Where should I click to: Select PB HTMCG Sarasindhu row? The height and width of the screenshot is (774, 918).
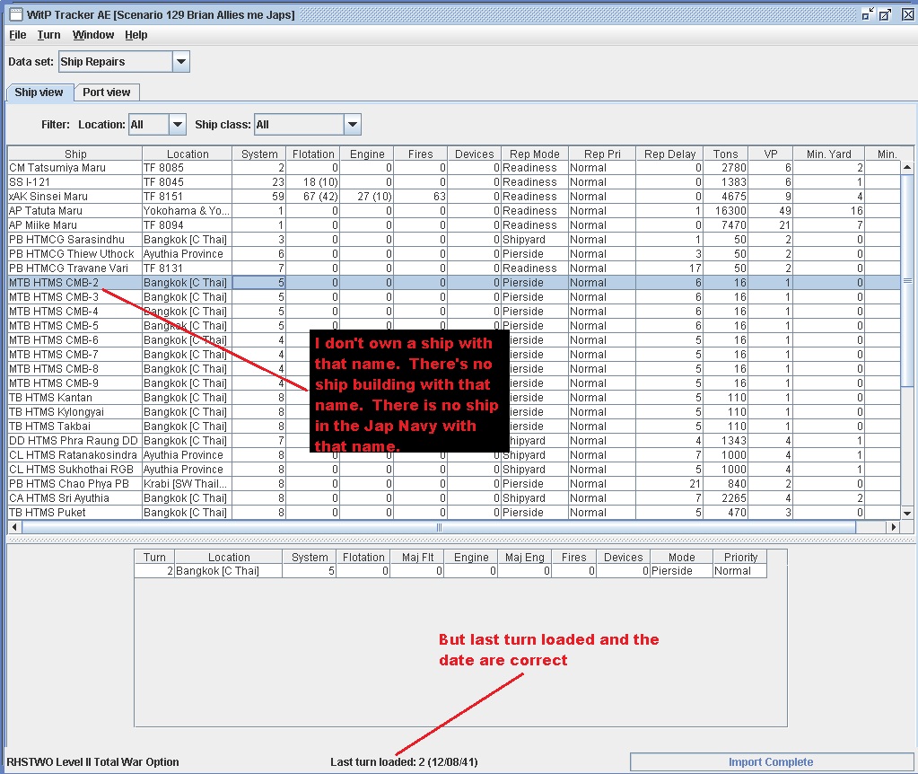point(454,239)
